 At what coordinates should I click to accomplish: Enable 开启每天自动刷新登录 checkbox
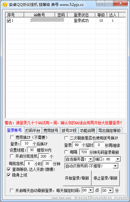pos(12,191)
